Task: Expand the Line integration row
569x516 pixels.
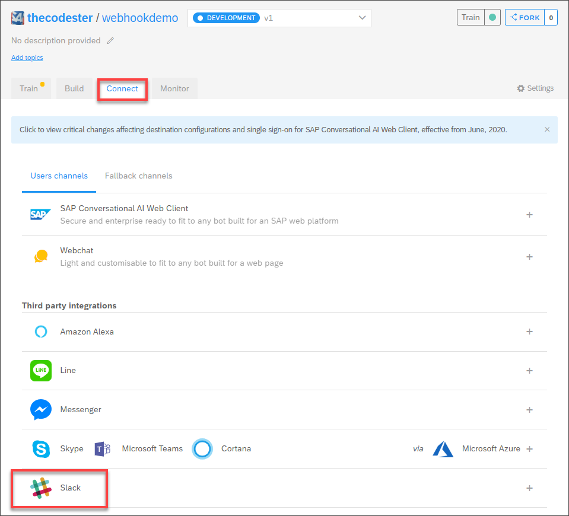Action: tap(529, 371)
